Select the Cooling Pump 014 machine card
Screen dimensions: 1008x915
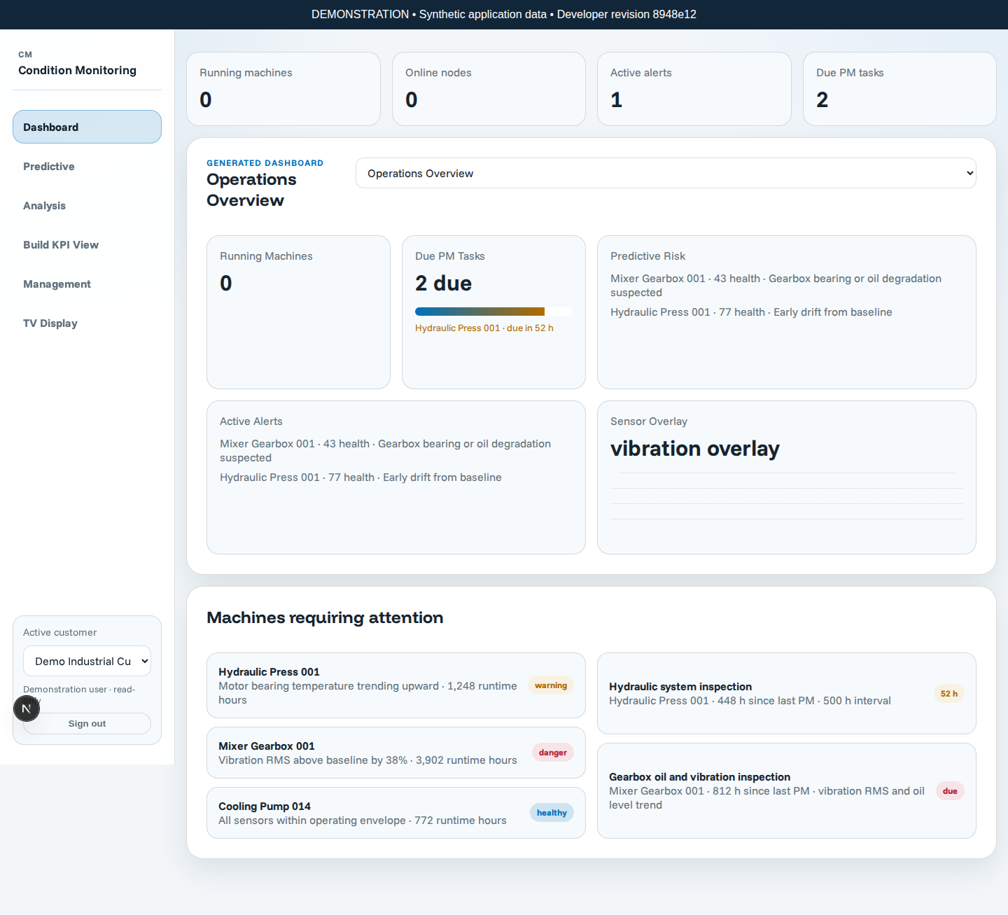pyautogui.click(x=396, y=813)
